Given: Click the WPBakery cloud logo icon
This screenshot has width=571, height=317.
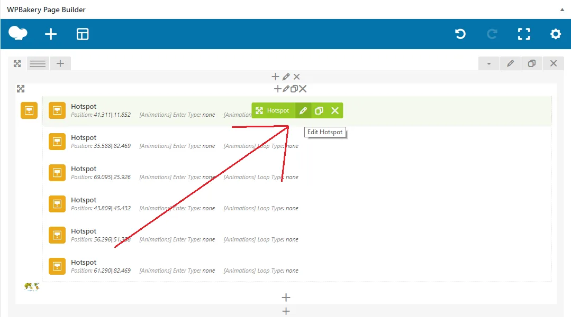Looking at the screenshot, I should click(x=18, y=33).
